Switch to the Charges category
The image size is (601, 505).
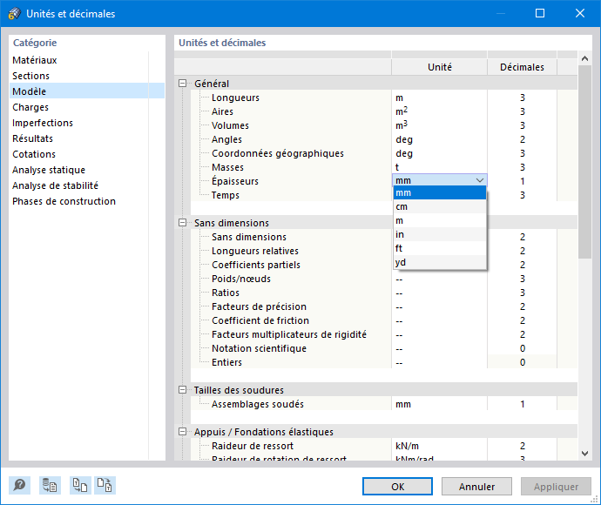tap(30, 108)
